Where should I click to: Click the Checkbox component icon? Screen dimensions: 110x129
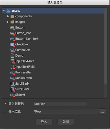click(13, 45)
